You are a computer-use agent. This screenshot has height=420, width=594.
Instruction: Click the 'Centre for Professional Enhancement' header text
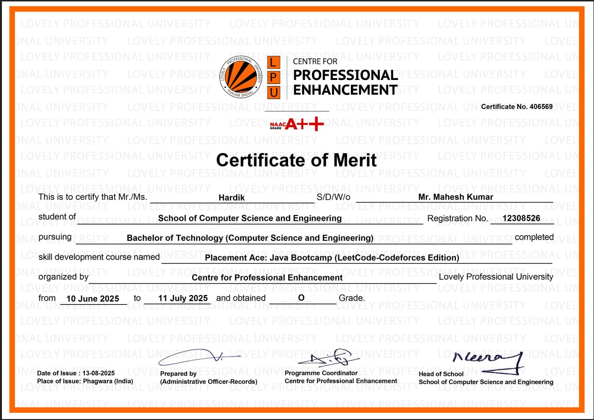point(345,77)
